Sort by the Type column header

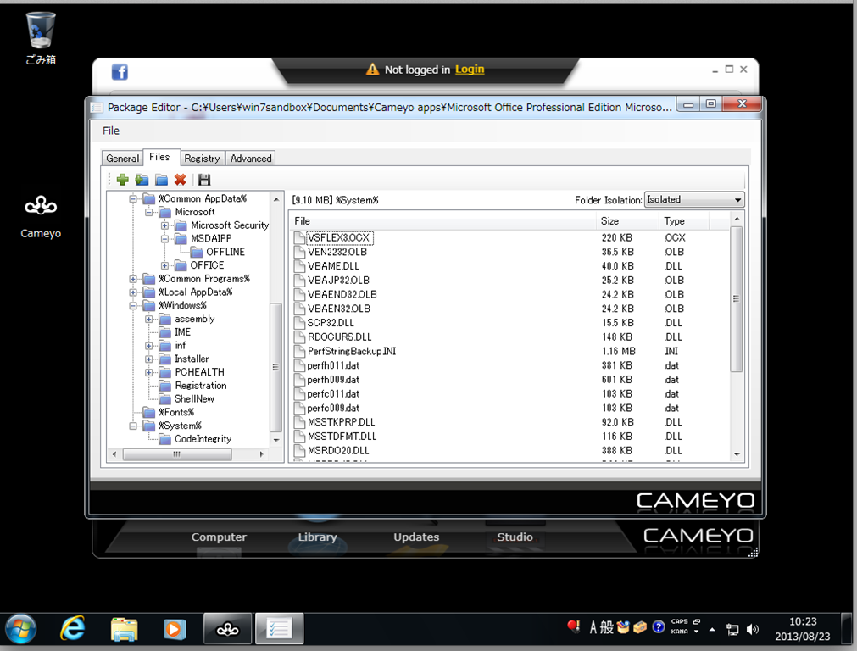click(684, 221)
